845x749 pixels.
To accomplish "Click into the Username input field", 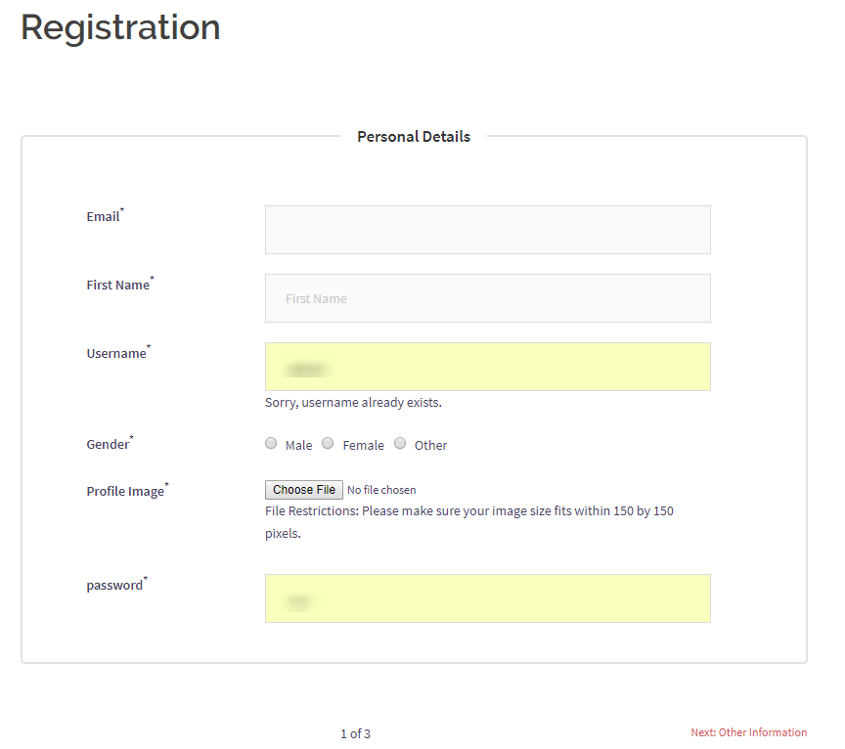I will (487, 367).
